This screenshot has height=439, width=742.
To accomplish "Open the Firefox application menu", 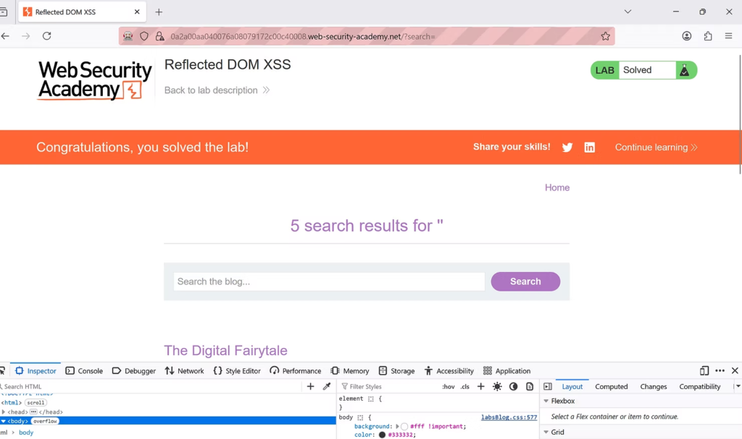I will coord(729,36).
